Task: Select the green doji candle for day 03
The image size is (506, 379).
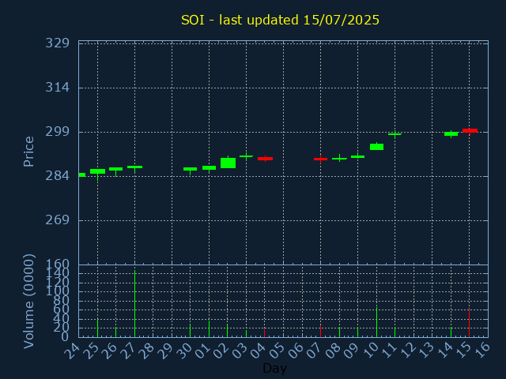Action: [x=246, y=156]
